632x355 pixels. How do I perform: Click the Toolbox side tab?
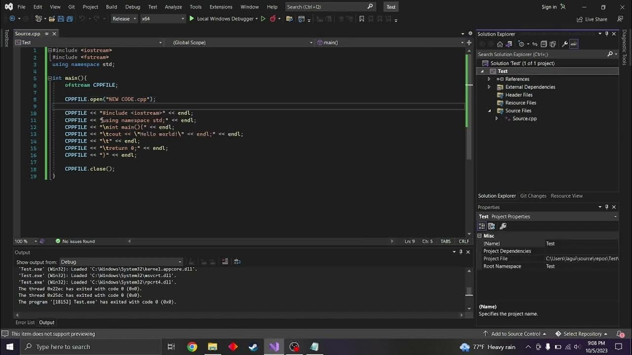pos(6,38)
